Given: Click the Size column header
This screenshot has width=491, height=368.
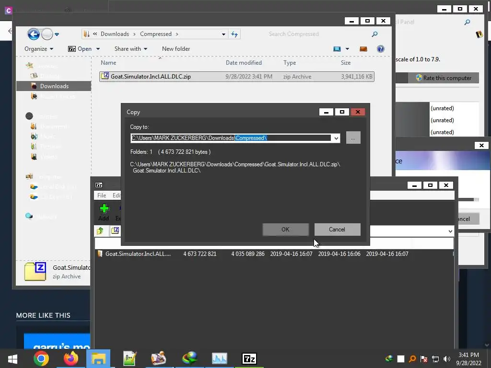Looking at the screenshot, I should (x=346, y=63).
